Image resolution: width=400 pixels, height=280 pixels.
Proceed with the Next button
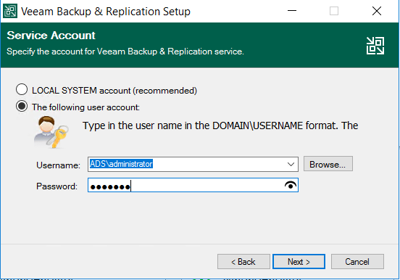pyautogui.click(x=299, y=262)
